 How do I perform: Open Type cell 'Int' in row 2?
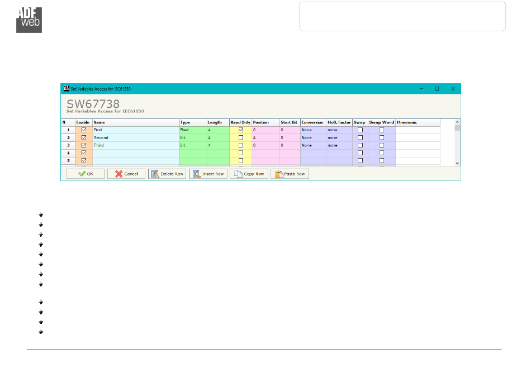(193, 138)
